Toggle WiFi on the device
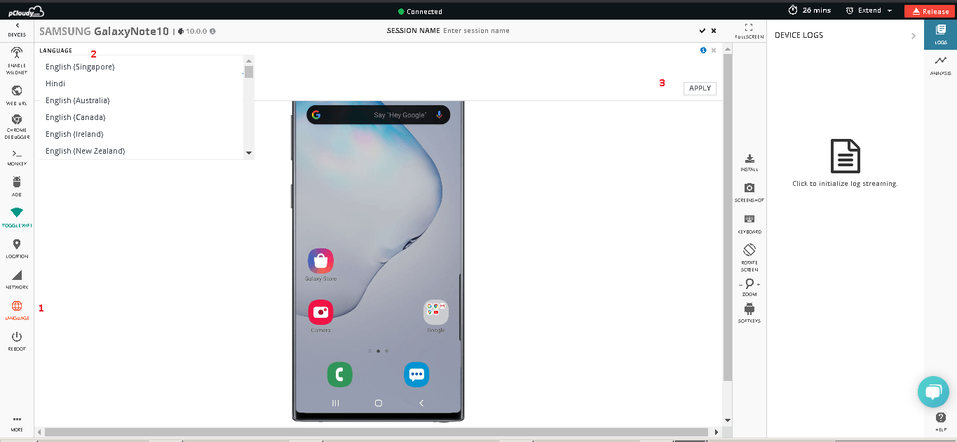Screen dimensions: 957x442 pyautogui.click(x=17, y=217)
